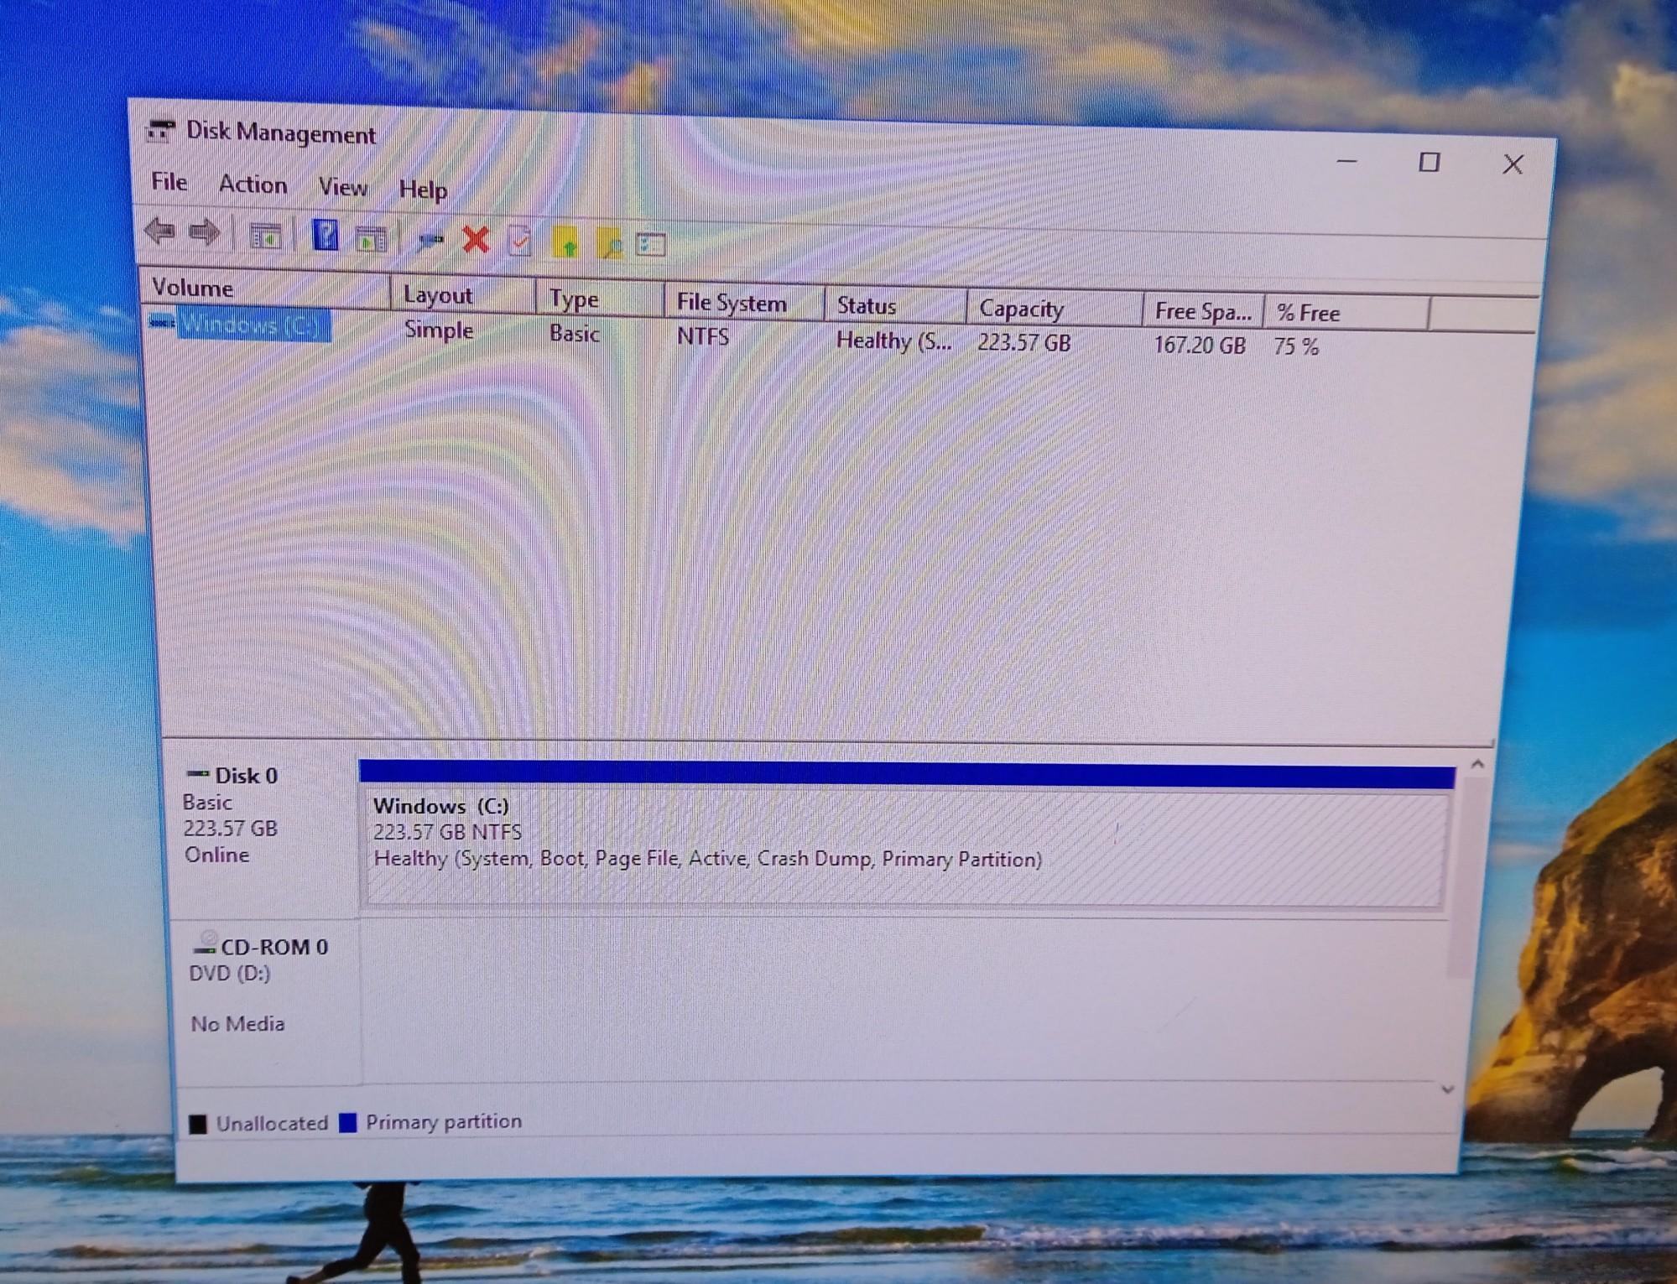Click the Connect/Refresh disk toolbar icon
Screen dimensions: 1677x1284
[431, 240]
